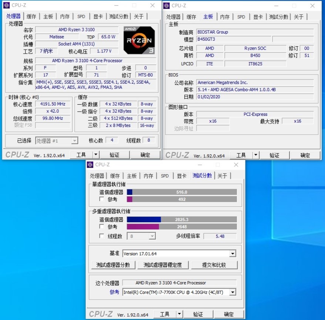Minimize the top-right CPU-Z window

(276, 6)
